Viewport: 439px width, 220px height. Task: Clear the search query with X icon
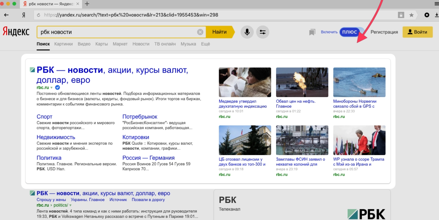click(200, 32)
